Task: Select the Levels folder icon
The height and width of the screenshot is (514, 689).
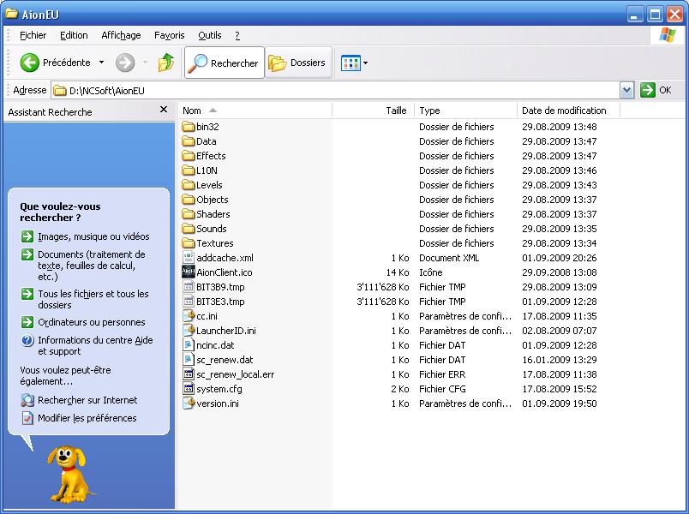Action: pos(189,185)
